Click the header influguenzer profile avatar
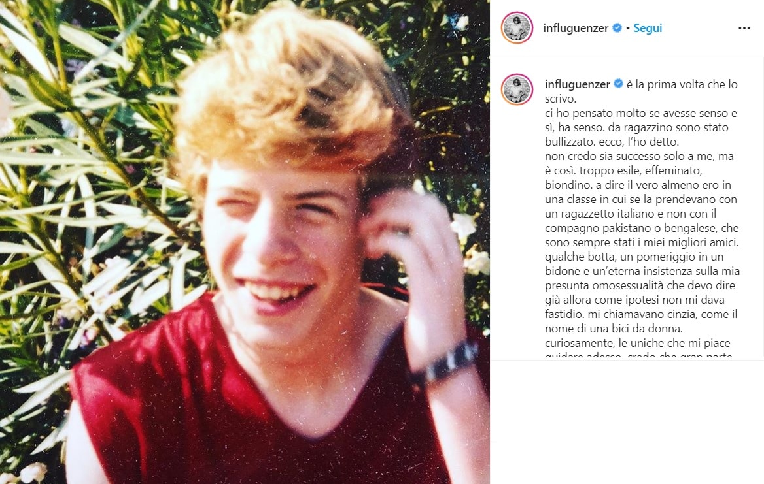This screenshot has width=764, height=484. [x=517, y=27]
